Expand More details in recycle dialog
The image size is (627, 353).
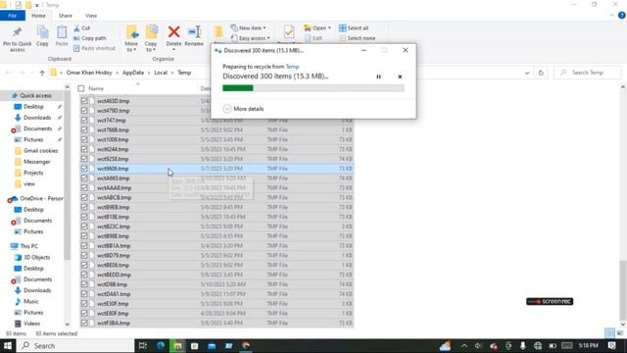244,109
